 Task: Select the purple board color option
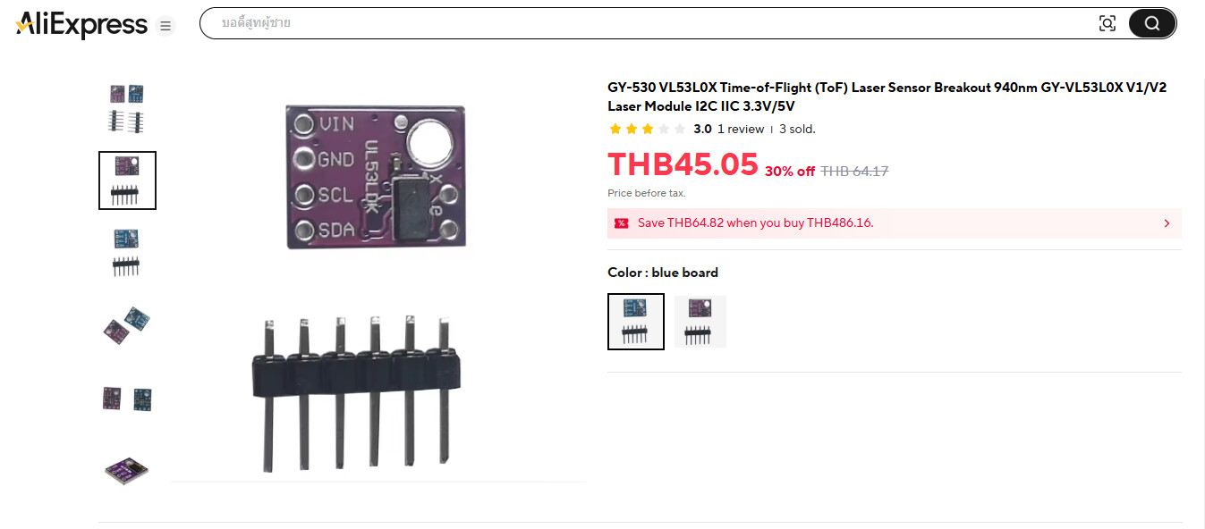click(700, 322)
